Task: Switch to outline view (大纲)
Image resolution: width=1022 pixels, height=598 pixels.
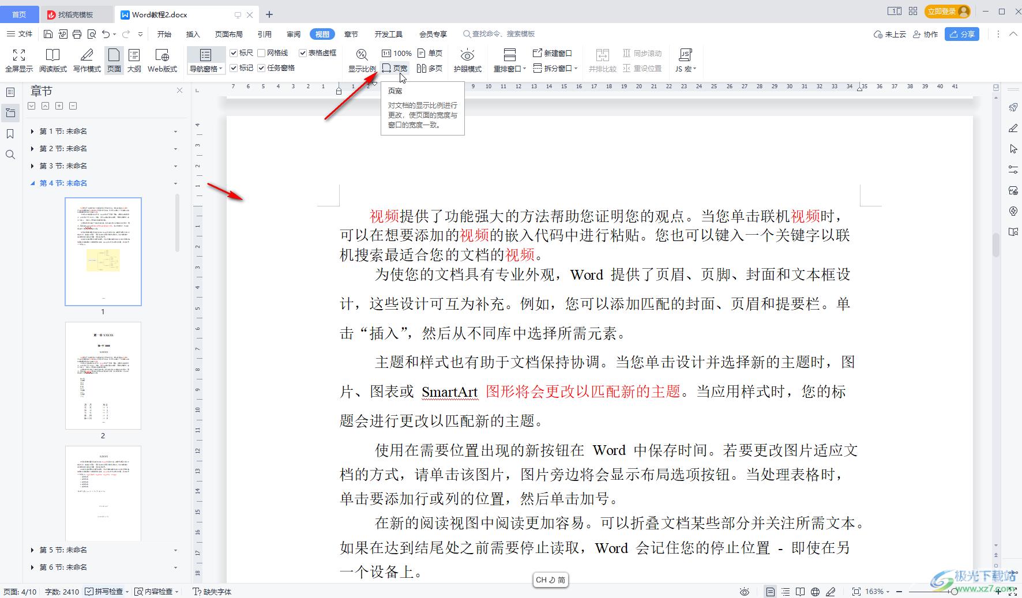Action: [134, 60]
